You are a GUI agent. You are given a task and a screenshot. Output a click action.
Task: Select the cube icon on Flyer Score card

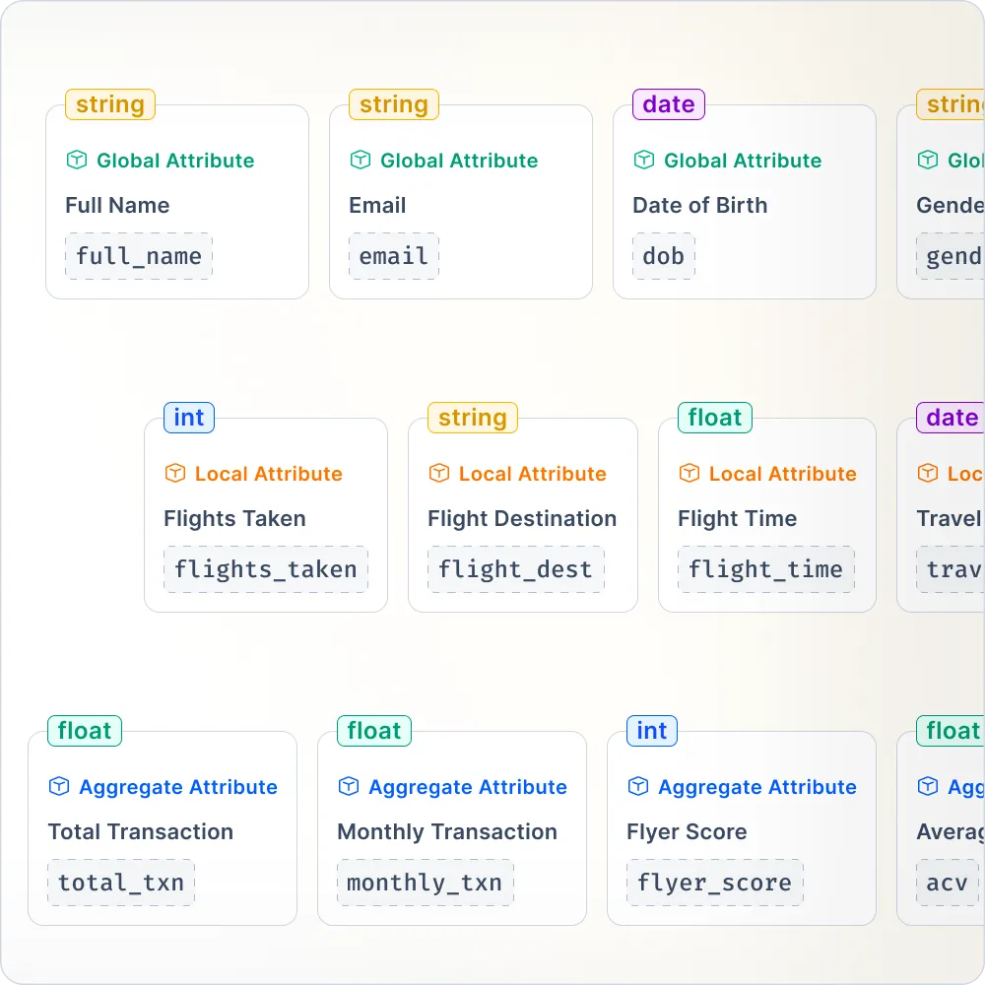tap(637, 787)
